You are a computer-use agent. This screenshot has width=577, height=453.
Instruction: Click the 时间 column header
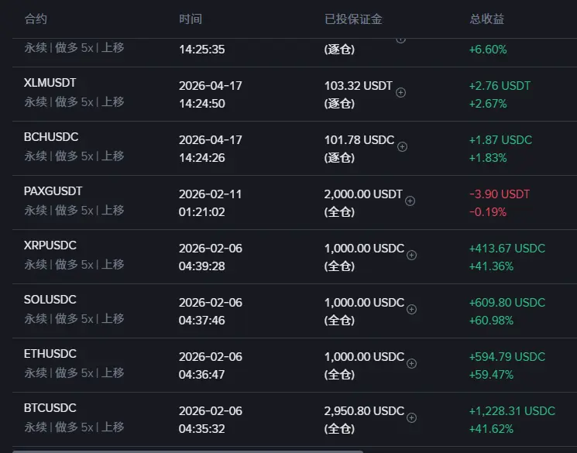[191, 19]
